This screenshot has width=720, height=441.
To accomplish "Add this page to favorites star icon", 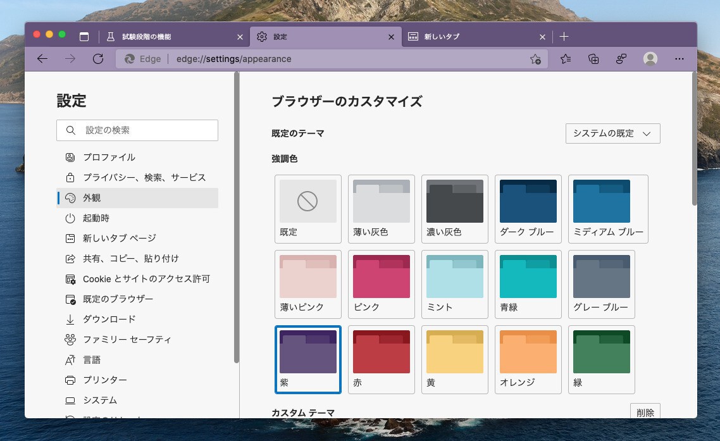I will pos(535,59).
